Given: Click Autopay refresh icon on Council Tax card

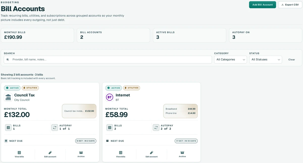Looking at the screenshot, I should (55, 128).
